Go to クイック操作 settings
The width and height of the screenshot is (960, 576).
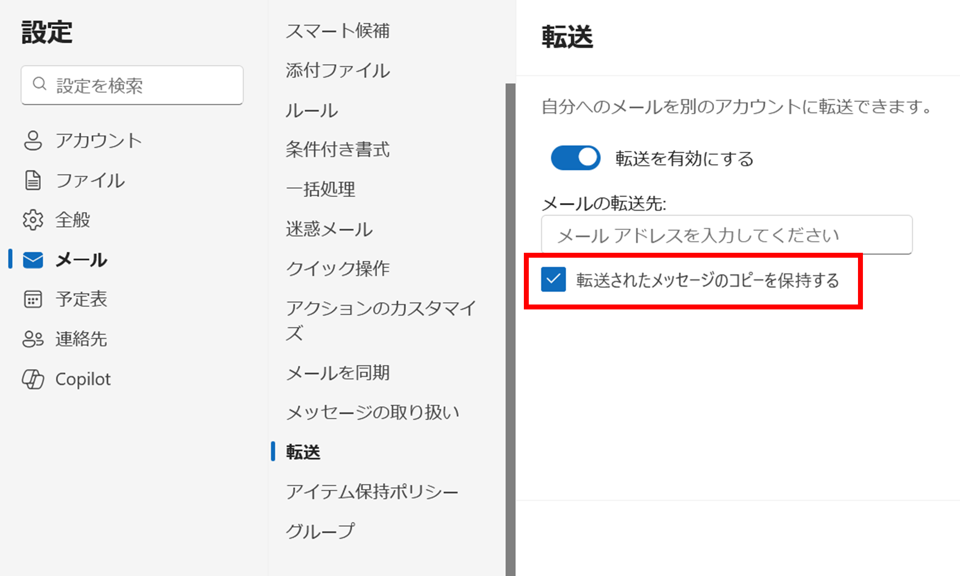338,268
